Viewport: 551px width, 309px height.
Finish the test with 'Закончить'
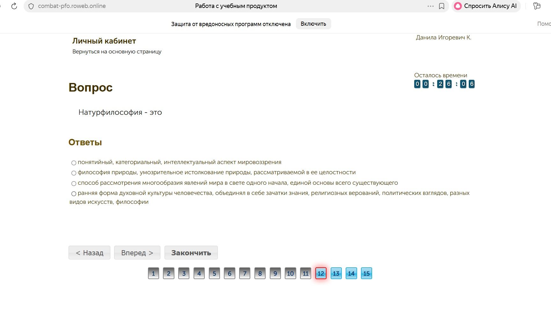click(191, 253)
